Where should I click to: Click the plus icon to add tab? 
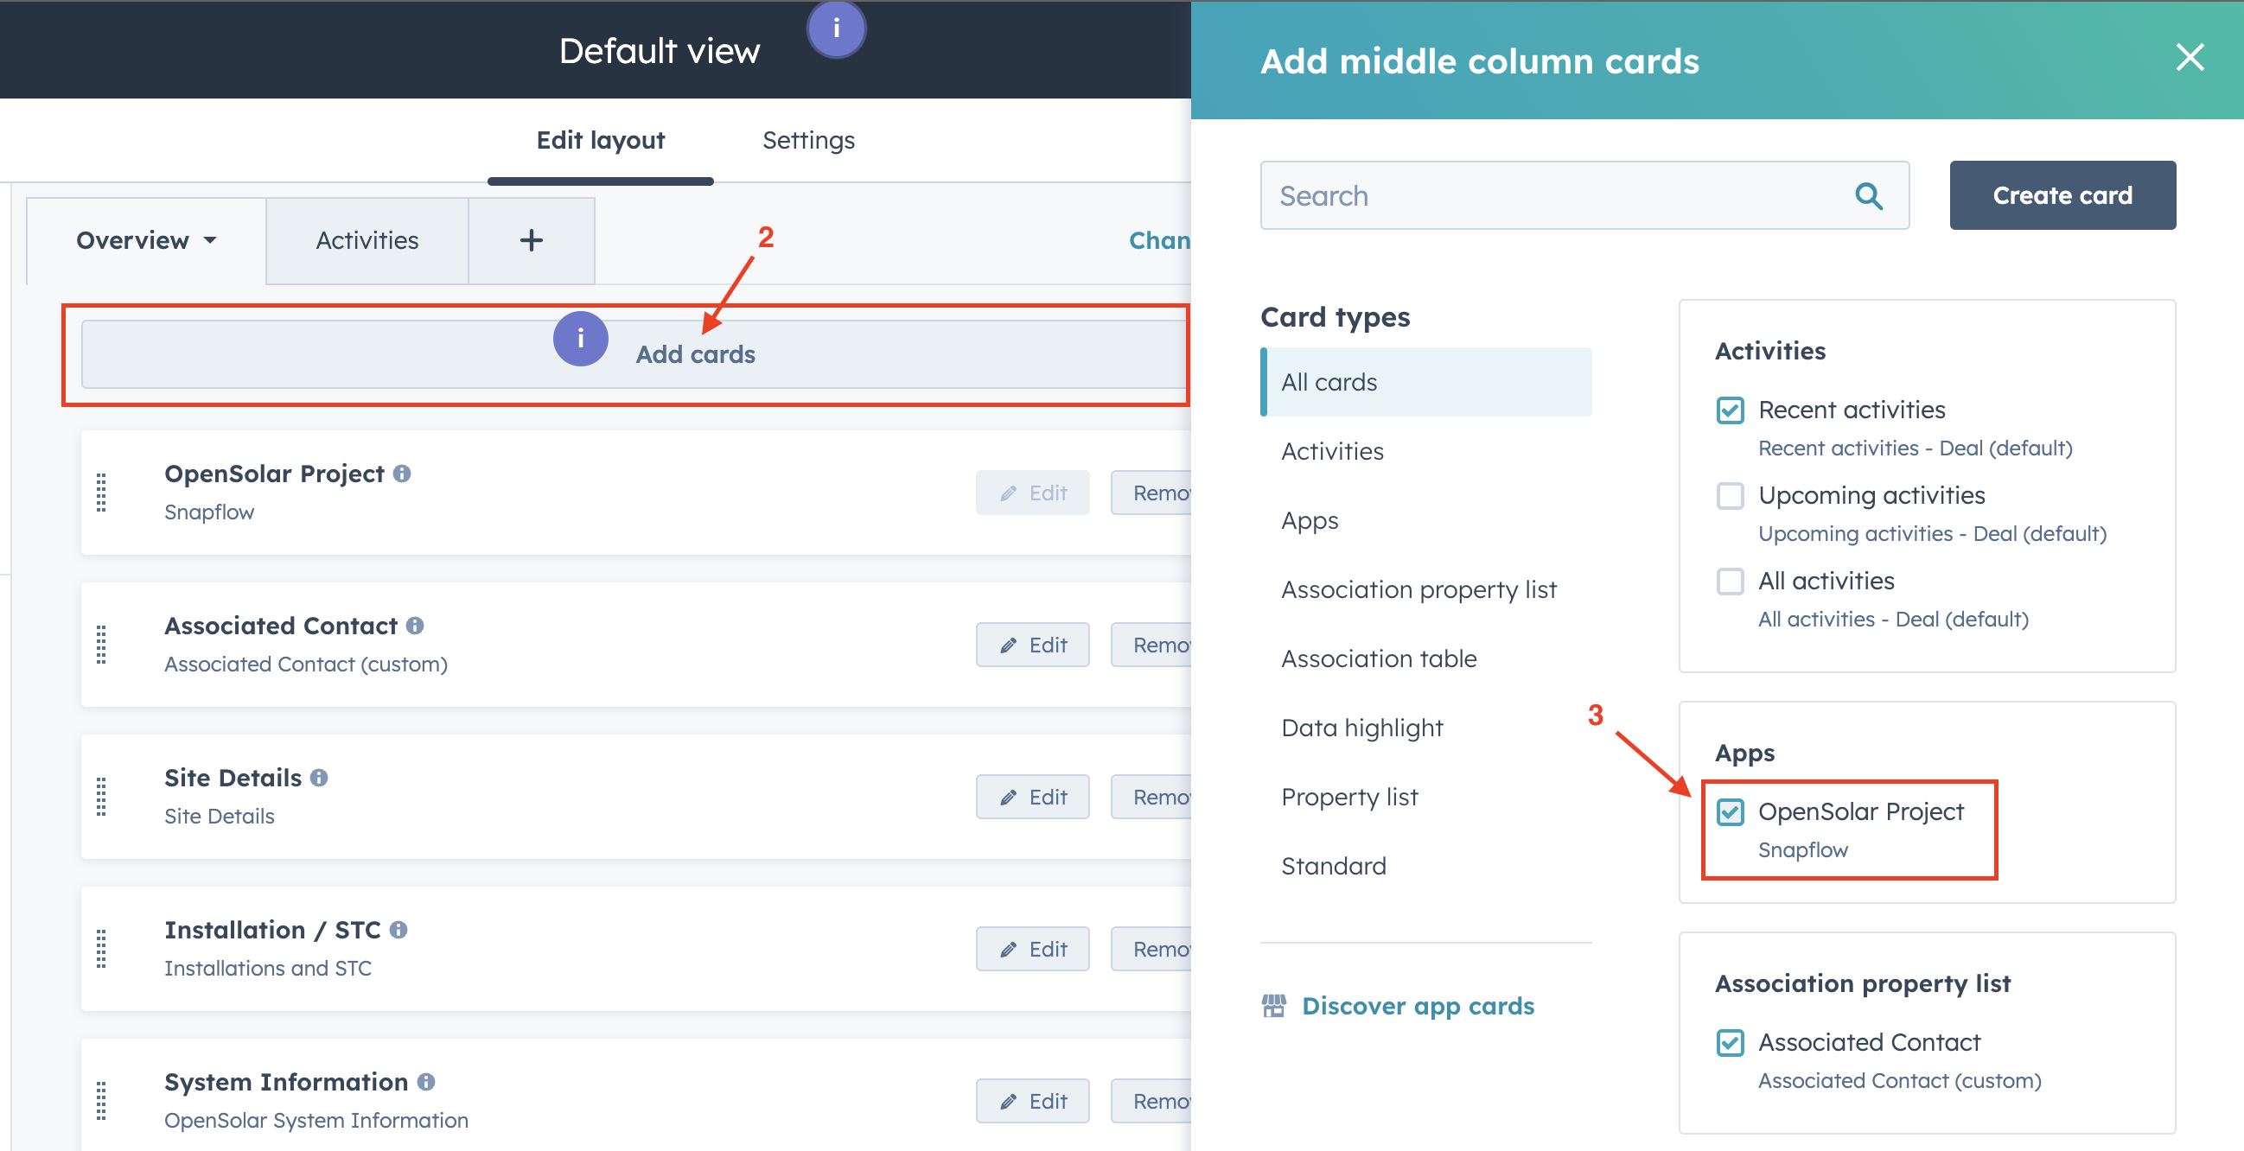[531, 240]
